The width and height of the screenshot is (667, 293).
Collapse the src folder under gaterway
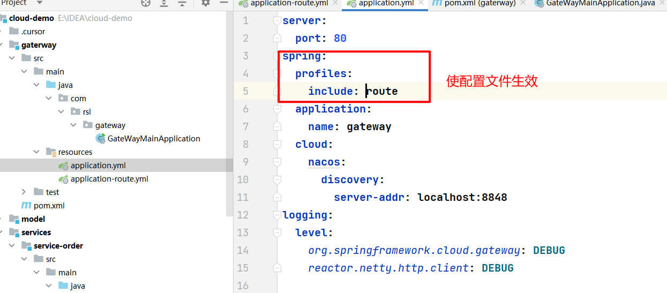[x=12, y=58]
